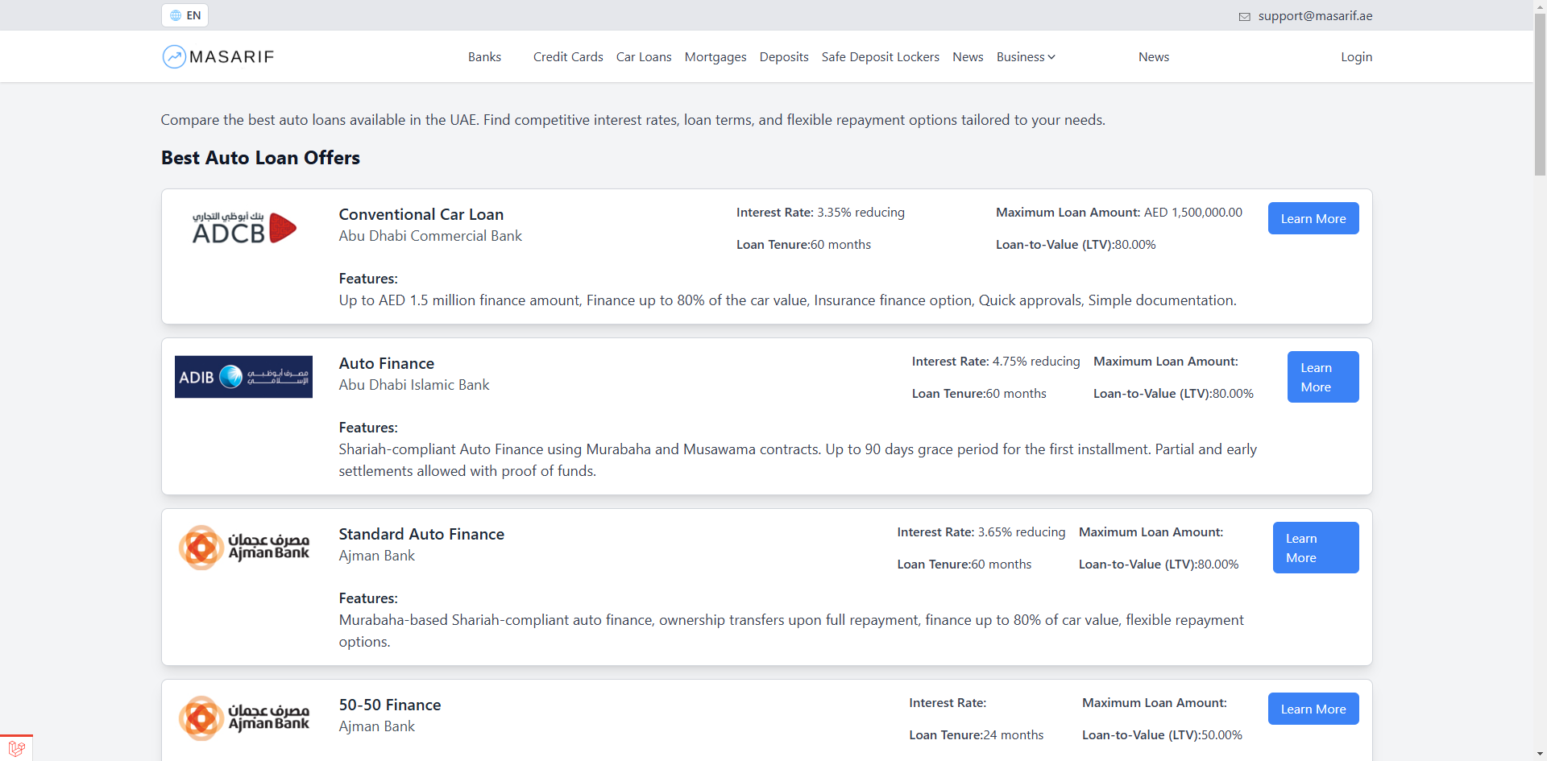Open the Banks menu item

pos(484,57)
